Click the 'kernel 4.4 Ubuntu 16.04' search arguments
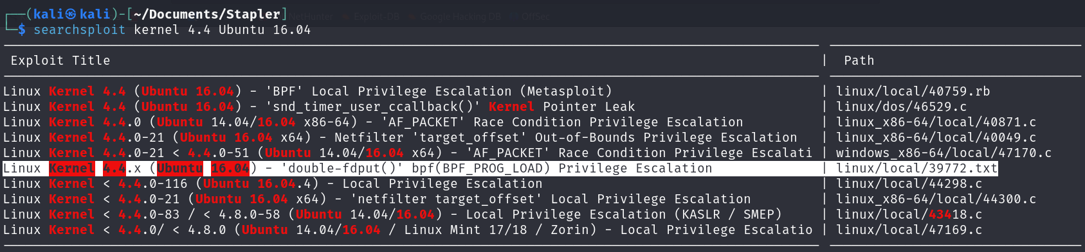 pos(223,30)
